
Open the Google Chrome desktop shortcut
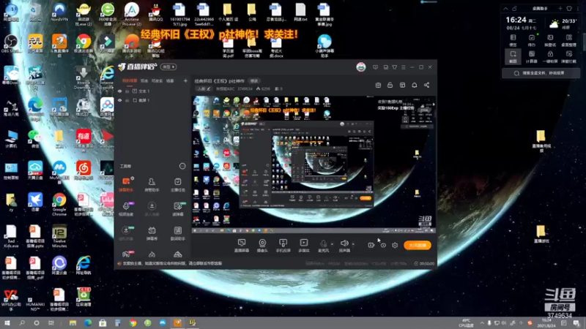(x=59, y=205)
